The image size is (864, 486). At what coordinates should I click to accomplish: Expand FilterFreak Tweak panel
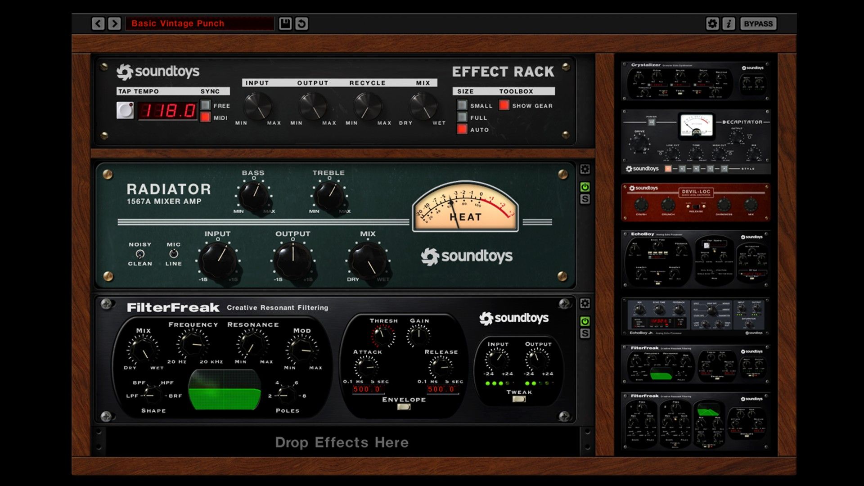pyautogui.click(x=519, y=399)
